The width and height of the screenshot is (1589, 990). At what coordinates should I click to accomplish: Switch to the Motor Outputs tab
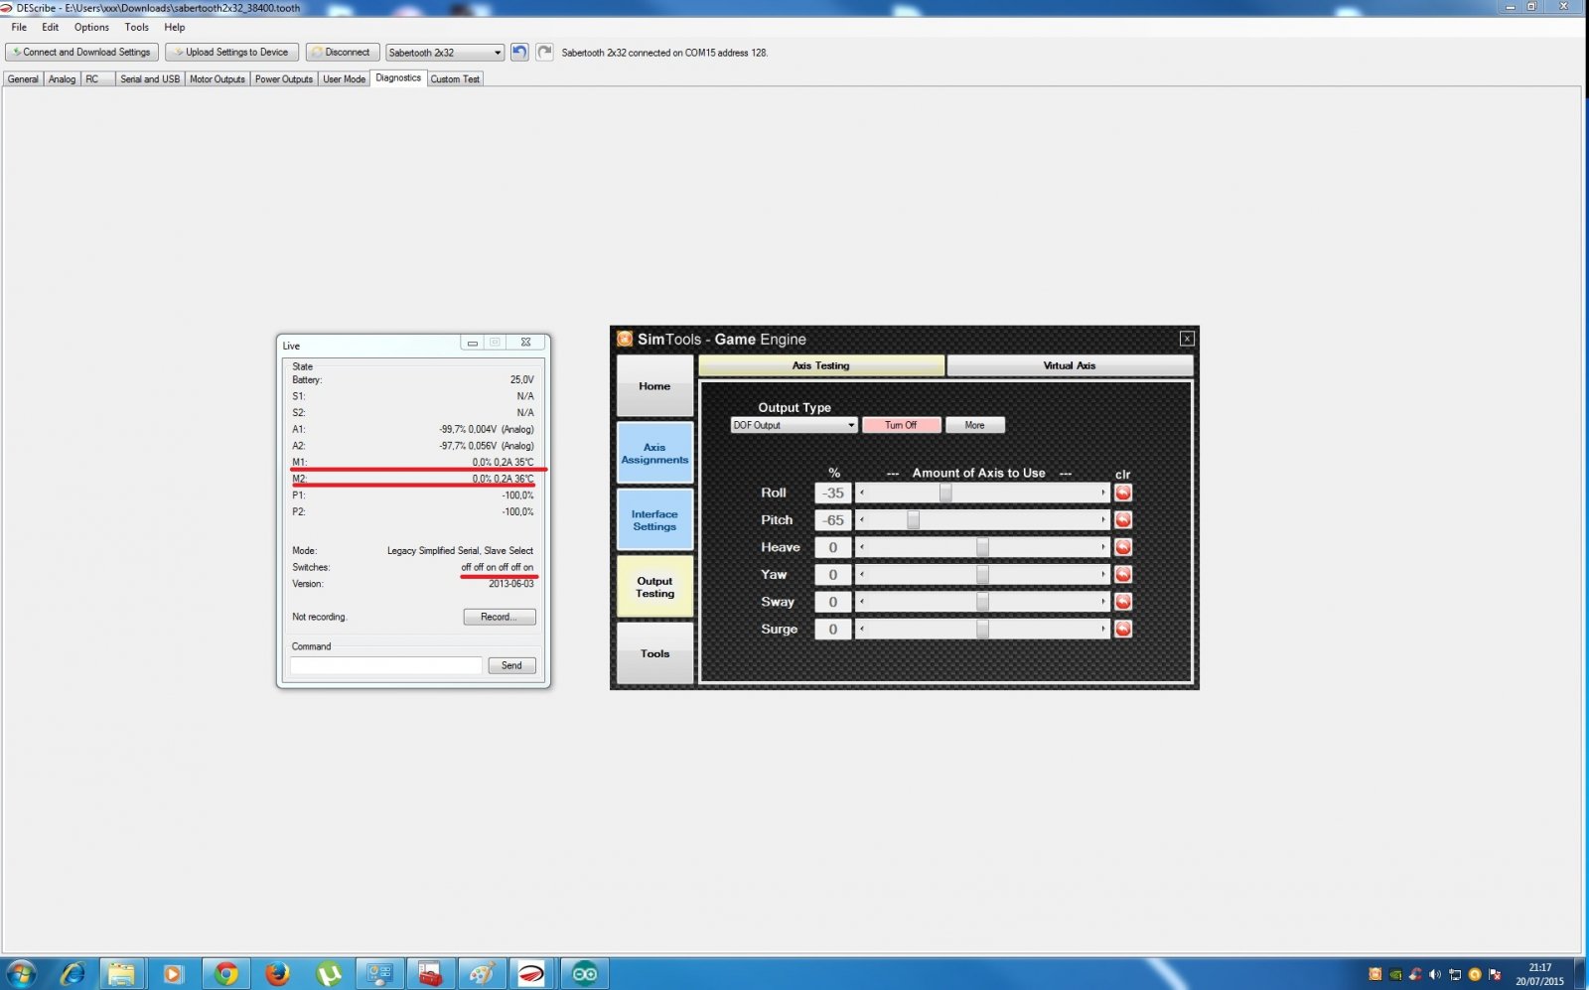point(217,78)
